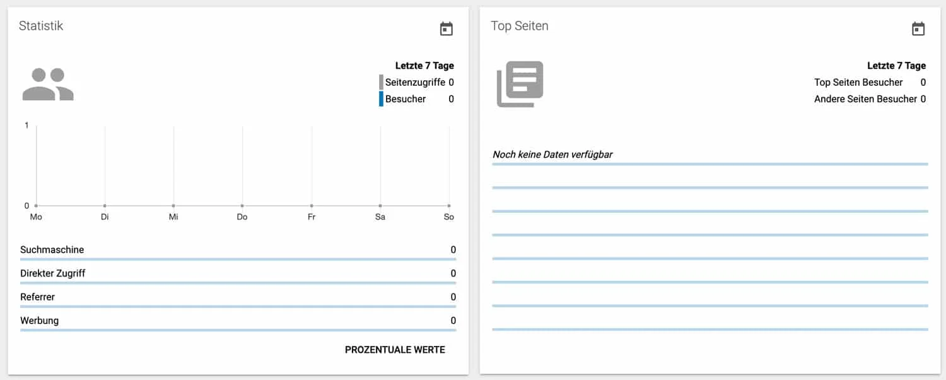Image resolution: width=946 pixels, height=380 pixels.
Task: Click the So data point on the chart
Action: [x=448, y=206]
